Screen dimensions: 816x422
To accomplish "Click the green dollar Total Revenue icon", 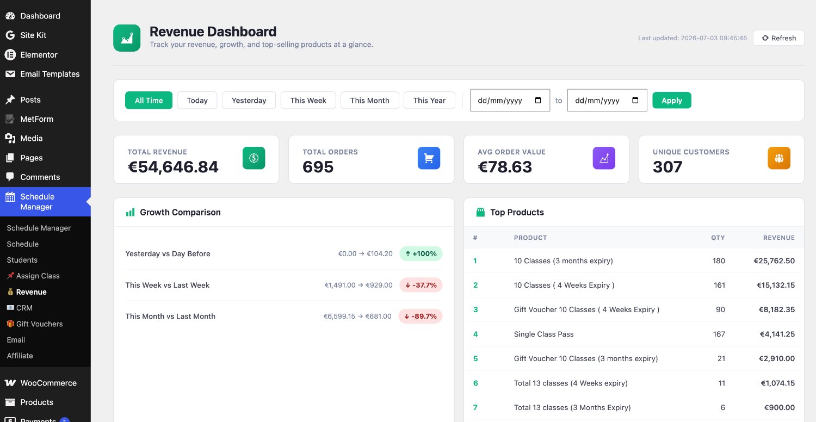I will coord(254,158).
